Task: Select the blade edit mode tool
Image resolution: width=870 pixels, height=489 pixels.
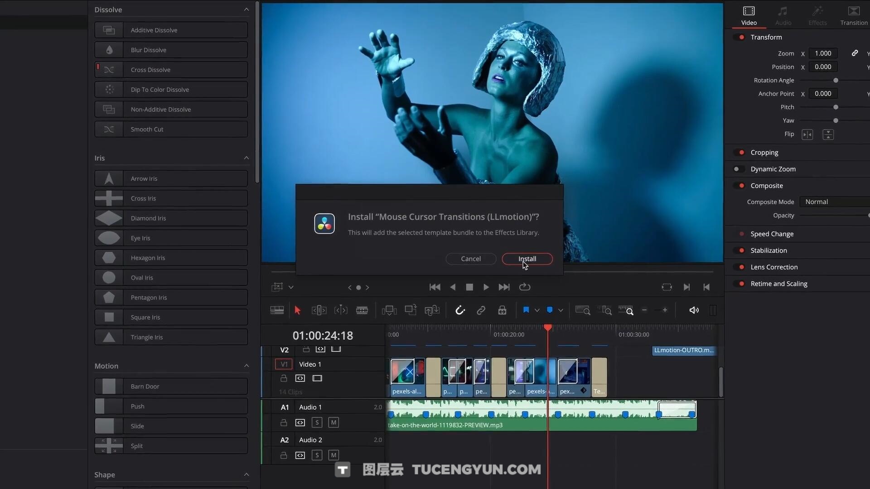Action: click(x=362, y=310)
